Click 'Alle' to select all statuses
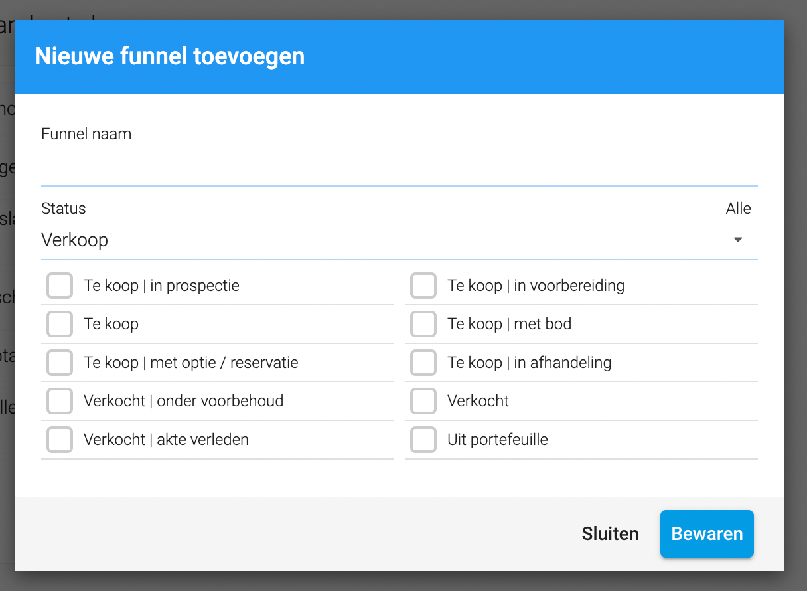 tap(738, 209)
